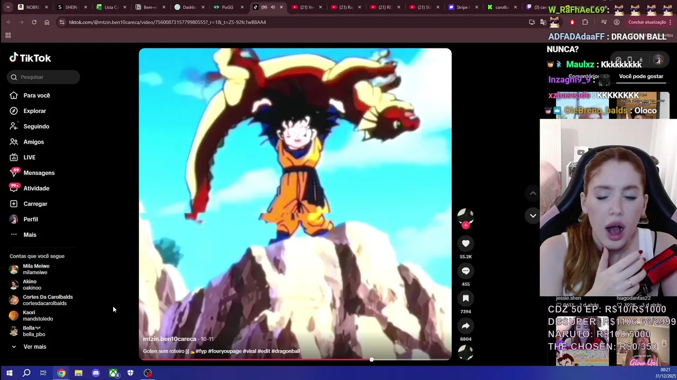Open Discord from taskbar
Screen dimensions: 677x380
(96, 373)
